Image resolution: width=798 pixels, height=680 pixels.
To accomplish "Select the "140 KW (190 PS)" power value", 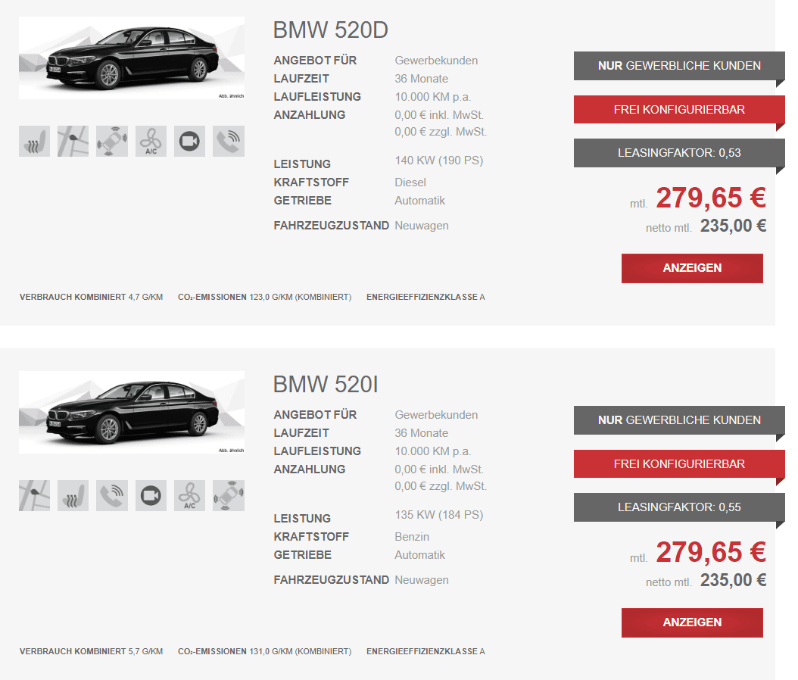I will (438, 161).
